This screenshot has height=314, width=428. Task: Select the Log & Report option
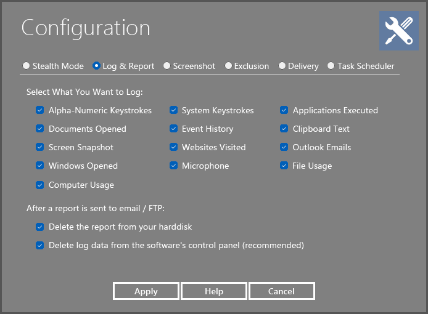coord(96,66)
